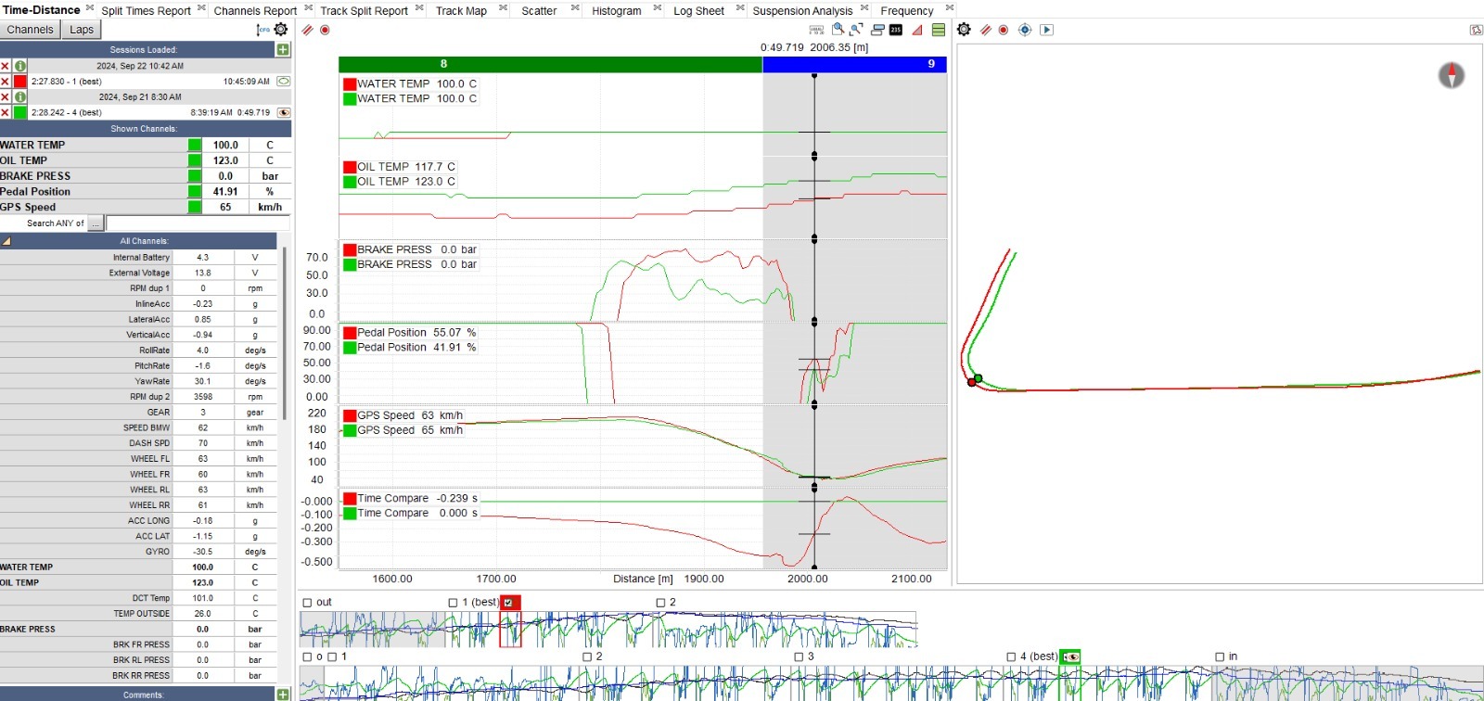1484x701 pixels.
Task: Select the BRK FR PRESS channel row
Action: (x=139, y=644)
